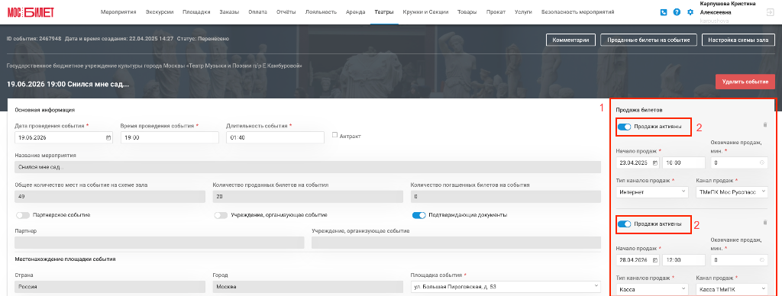Open Настройка схемы зала
This screenshot has width=782, height=296.
[x=738, y=40]
